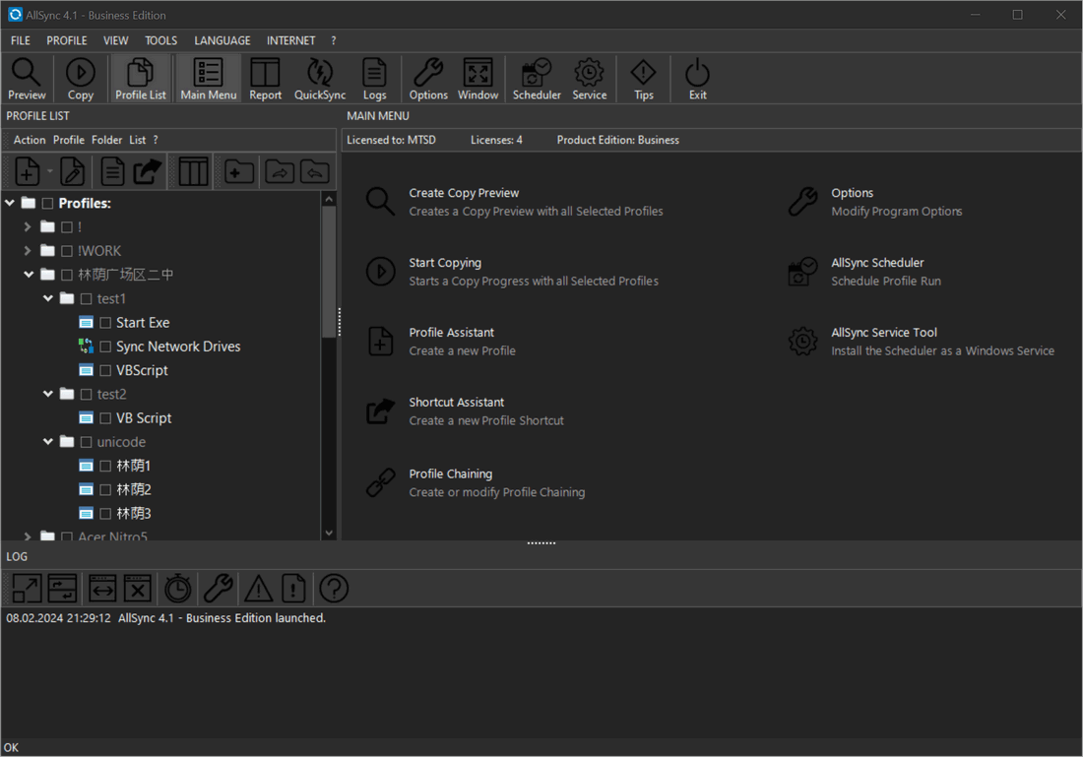The width and height of the screenshot is (1083, 757).
Task: Collapse the unicode folder
Action: (48, 442)
